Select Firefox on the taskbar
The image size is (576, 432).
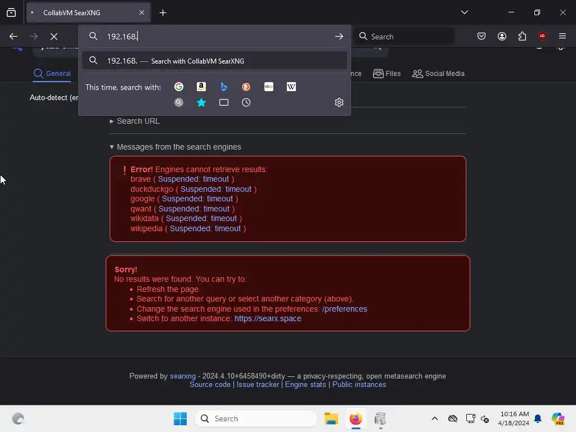click(355, 418)
